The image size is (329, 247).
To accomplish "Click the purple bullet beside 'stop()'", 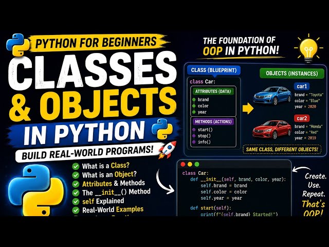I will [x=194, y=136].
